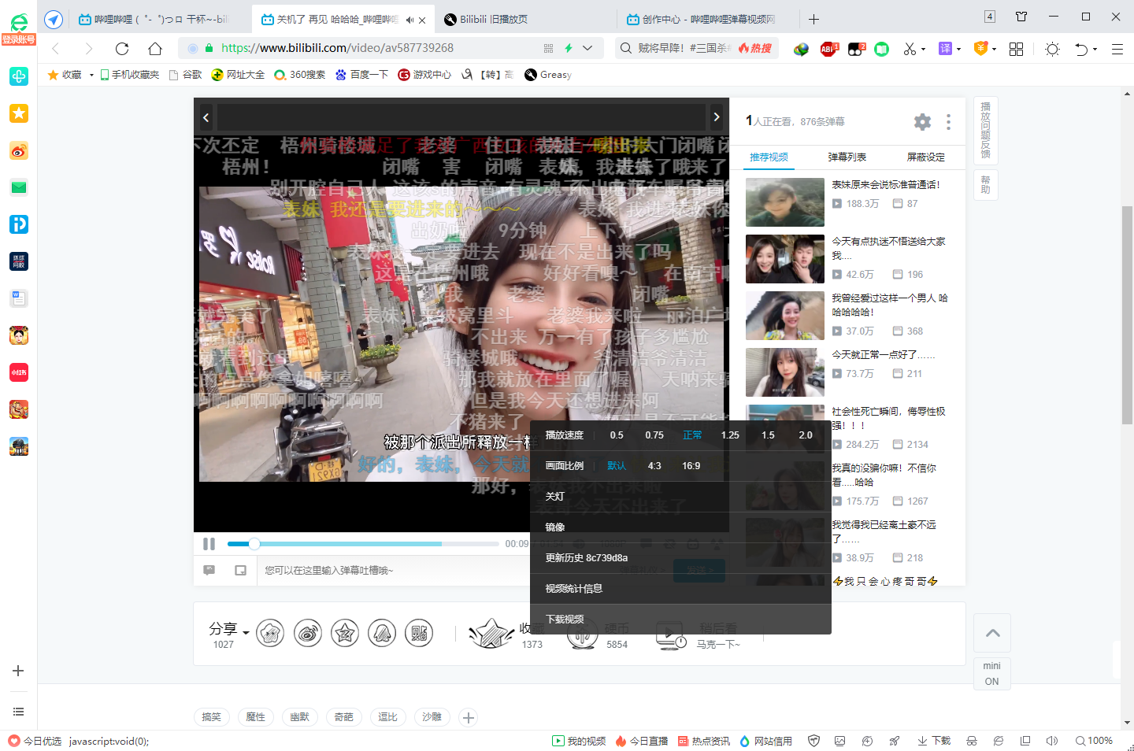Open the translate icon dropdown arrow
Viewport: 1134px width, 751px height.
click(958, 49)
